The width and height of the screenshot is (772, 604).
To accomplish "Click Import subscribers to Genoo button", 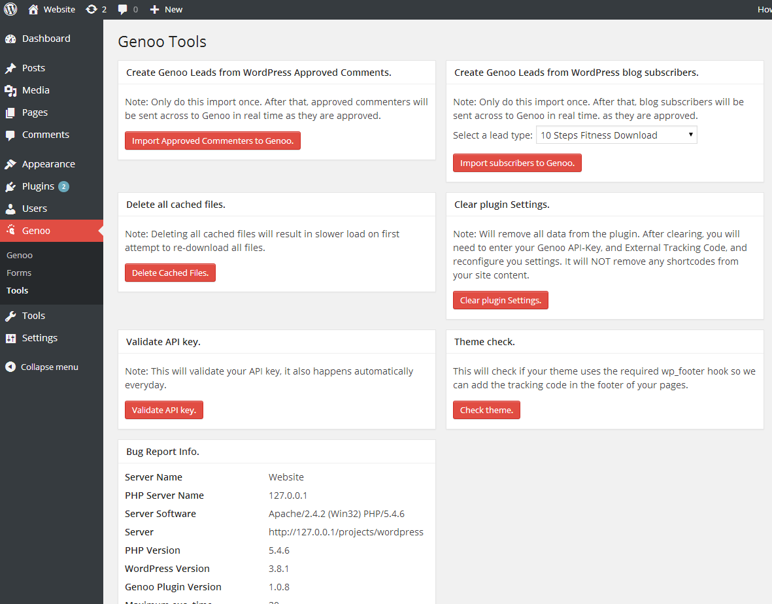I will tap(517, 163).
